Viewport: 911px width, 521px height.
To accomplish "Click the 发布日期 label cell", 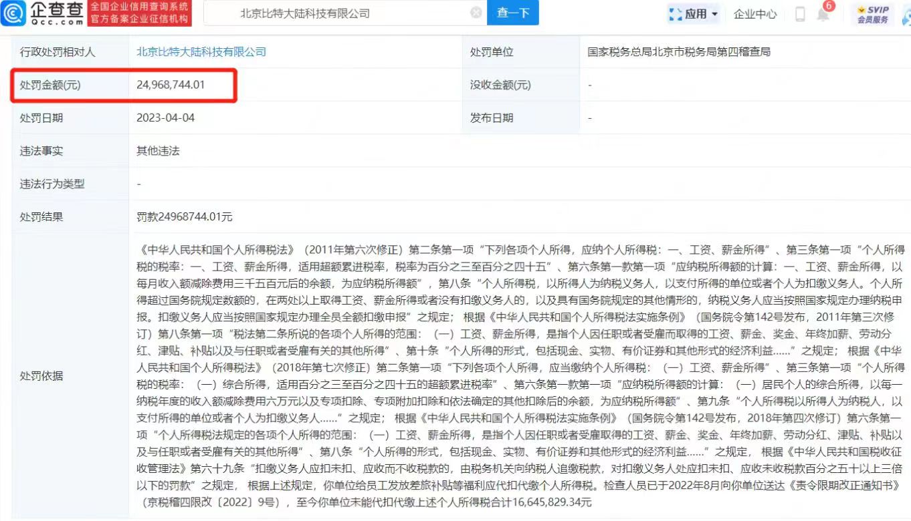I will tap(520, 118).
